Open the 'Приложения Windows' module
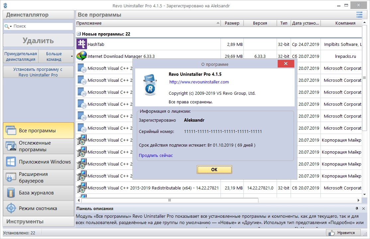Viewport: 370px width, 239px height. point(39,162)
